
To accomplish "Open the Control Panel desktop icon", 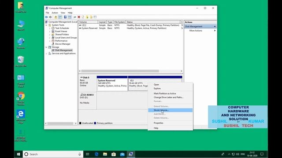I will pyautogui.click(x=21, y=81).
